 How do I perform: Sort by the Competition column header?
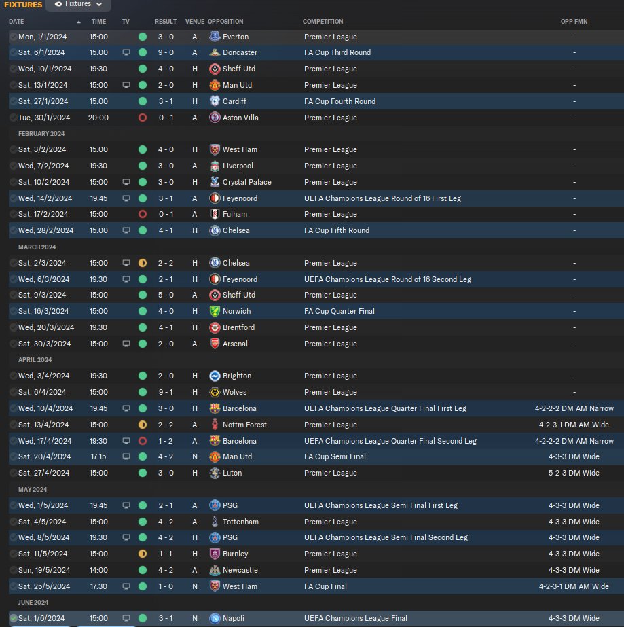[x=323, y=22]
